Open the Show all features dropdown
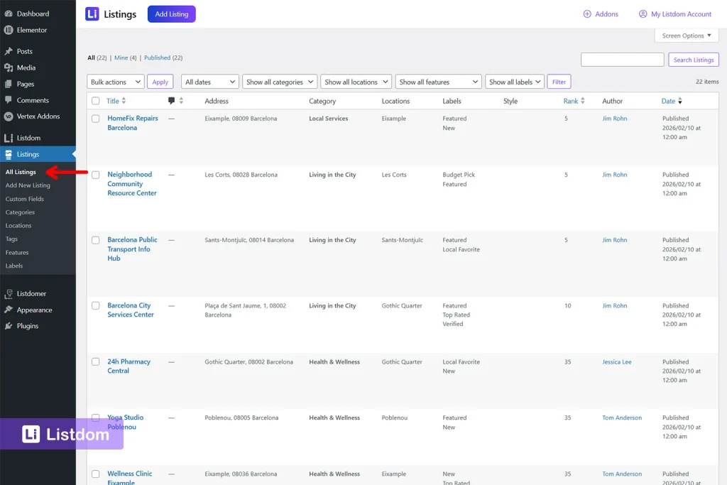727x485 pixels. coord(438,82)
